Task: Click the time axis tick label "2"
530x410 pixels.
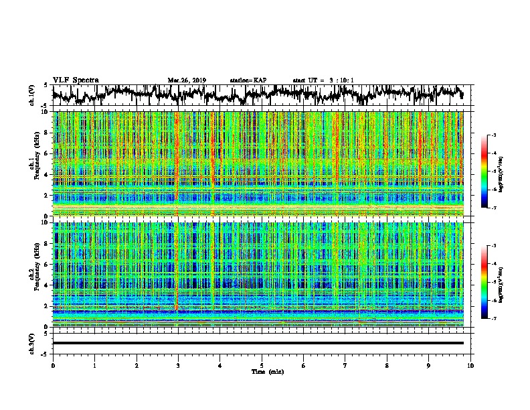Action: coord(137,366)
